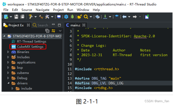Open the Window menu
The height and width of the screenshot is (105, 173).
pos(83,10)
